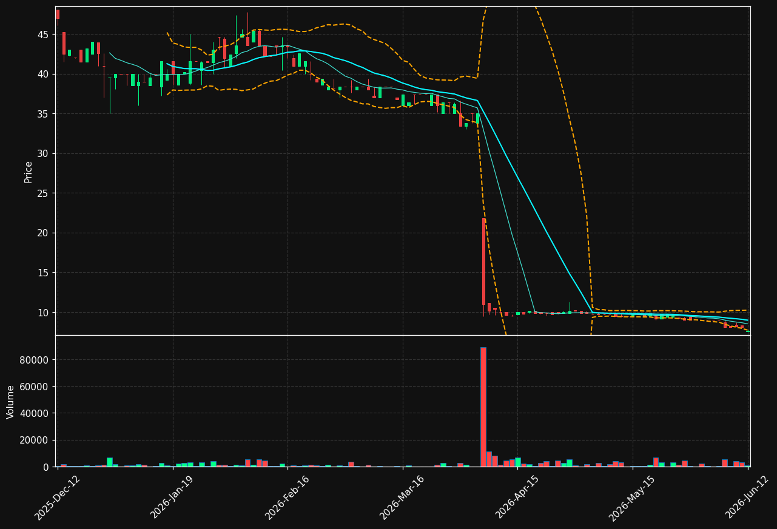Click the 40000 volume tick label

35,413
